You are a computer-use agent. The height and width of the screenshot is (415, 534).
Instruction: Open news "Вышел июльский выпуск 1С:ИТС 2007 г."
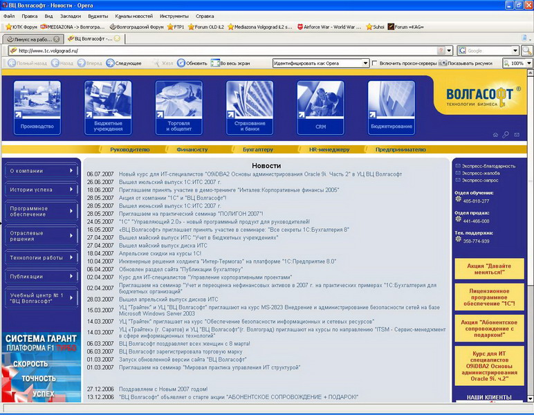pyautogui.click(x=169, y=182)
